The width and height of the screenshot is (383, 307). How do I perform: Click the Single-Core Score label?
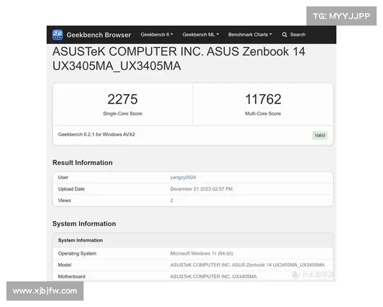tap(123, 114)
